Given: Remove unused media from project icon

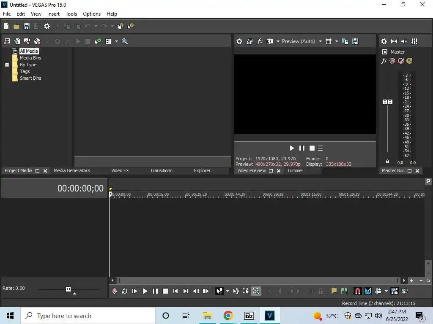Looking at the screenshot, I should 7,41.
